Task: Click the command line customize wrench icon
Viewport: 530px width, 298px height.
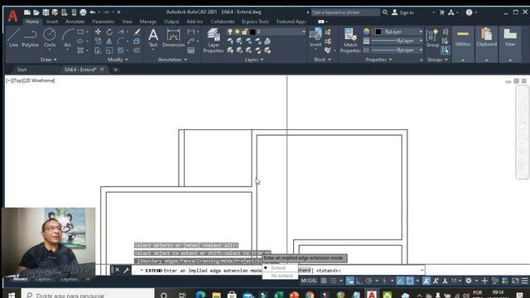Action: click(126, 270)
